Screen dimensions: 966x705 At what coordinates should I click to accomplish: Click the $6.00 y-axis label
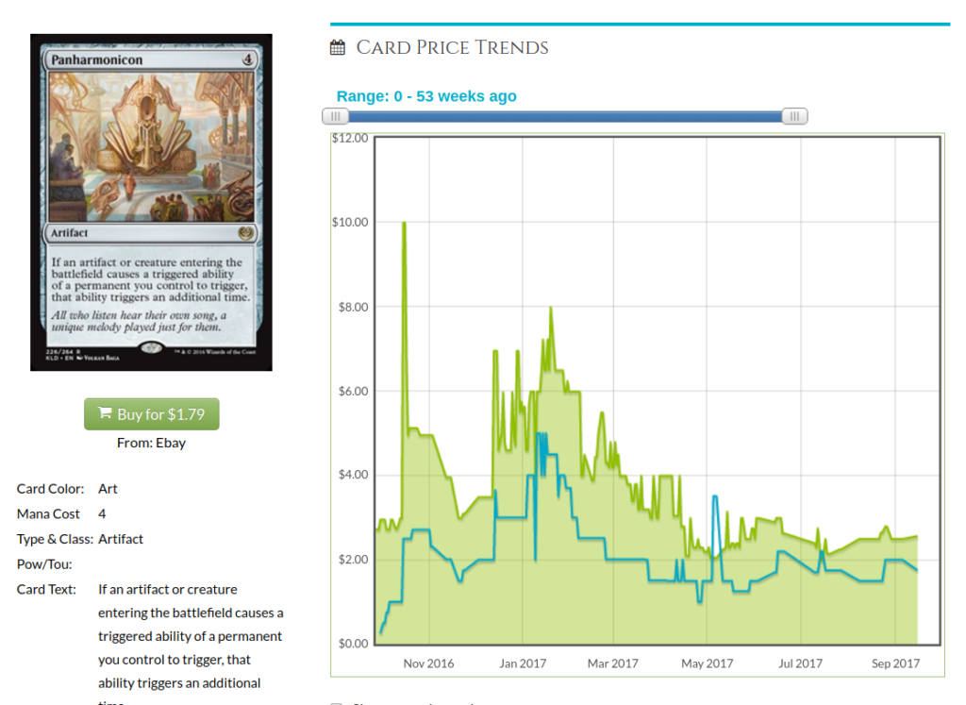point(353,392)
